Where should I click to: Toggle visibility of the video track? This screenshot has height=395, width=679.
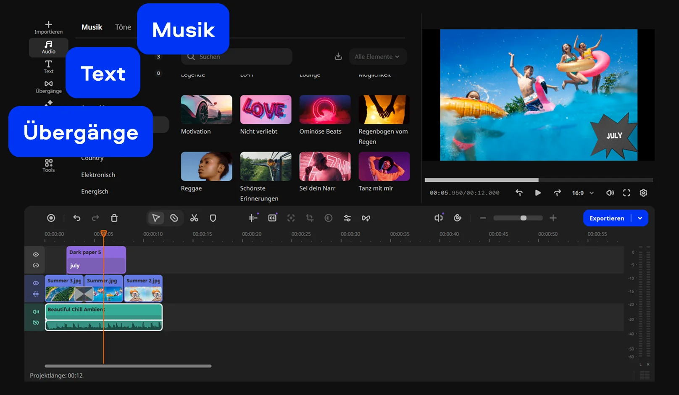pyautogui.click(x=36, y=283)
